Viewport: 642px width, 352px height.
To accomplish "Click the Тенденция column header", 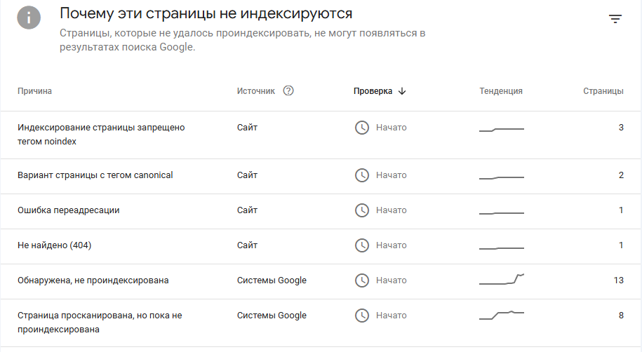I will [501, 91].
